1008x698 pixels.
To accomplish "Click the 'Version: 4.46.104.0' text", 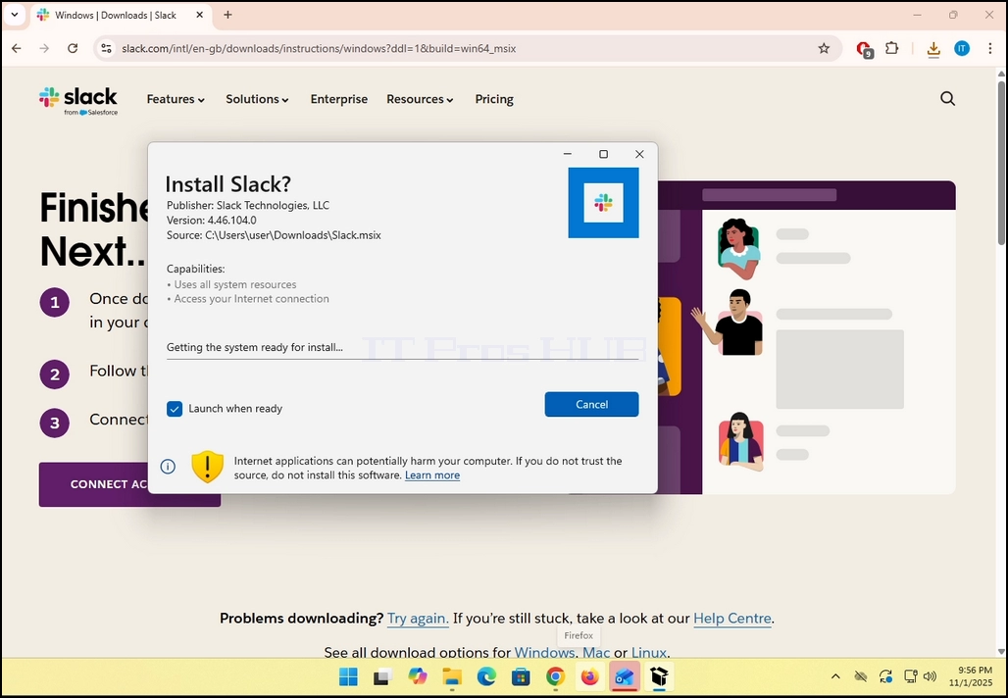I will [212, 221].
